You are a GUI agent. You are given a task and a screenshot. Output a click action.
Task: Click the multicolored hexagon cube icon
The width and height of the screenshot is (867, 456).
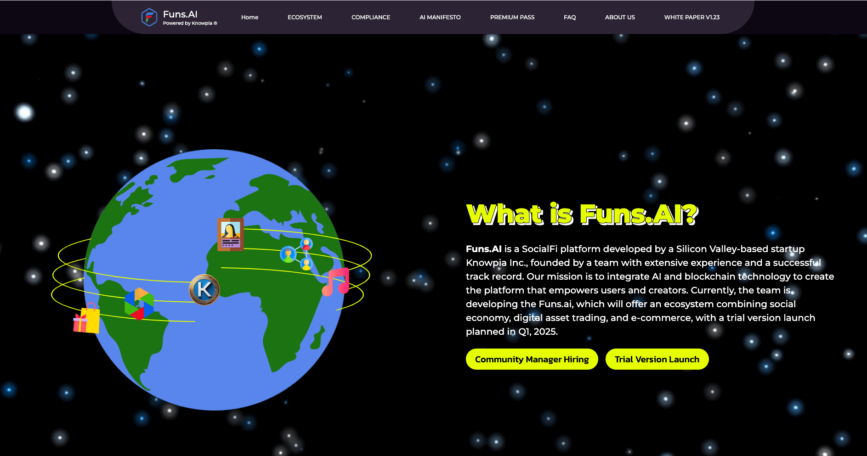coord(139,304)
